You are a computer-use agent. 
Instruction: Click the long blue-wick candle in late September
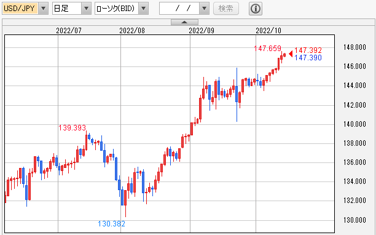[x=237, y=95]
